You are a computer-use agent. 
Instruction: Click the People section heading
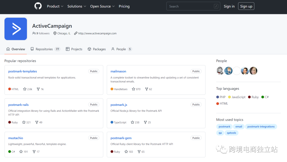pyautogui.click(x=221, y=61)
